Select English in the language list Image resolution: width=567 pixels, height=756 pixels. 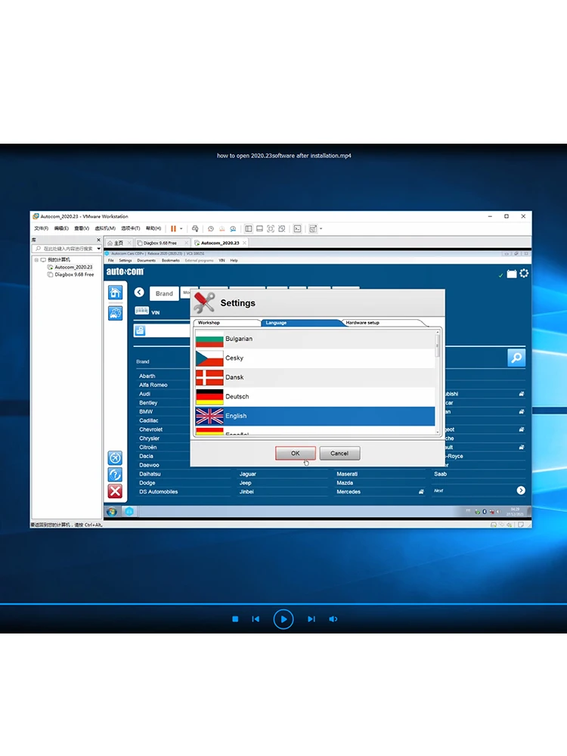[x=314, y=416]
